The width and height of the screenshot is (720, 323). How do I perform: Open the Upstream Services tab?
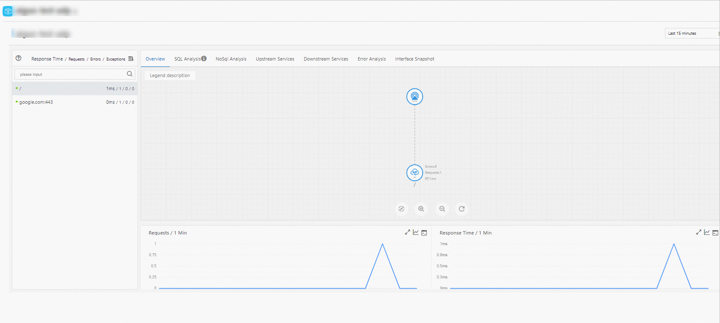click(x=275, y=59)
